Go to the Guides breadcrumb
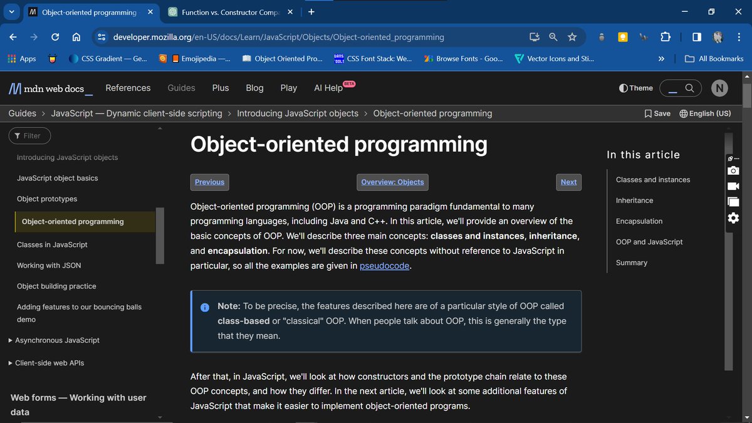Viewport: 752px width, 423px height. tap(22, 113)
